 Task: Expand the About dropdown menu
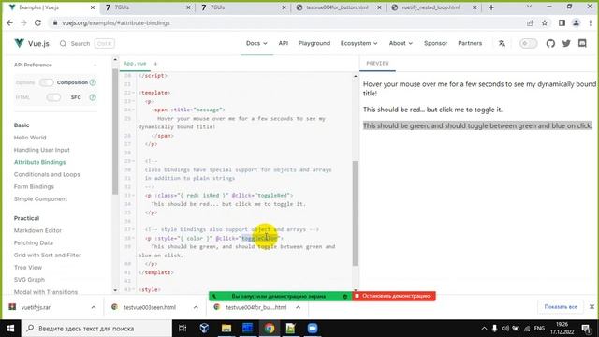coord(401,44)
